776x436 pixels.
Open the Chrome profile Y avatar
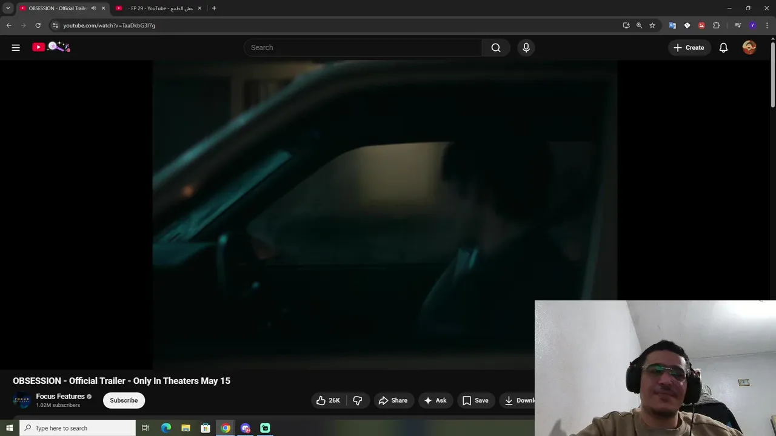[x=752, y=25]
